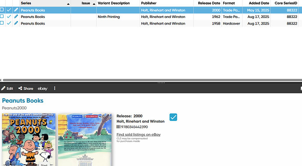
Task: Click the ebay toolbar icon
Action: point(42,88)
